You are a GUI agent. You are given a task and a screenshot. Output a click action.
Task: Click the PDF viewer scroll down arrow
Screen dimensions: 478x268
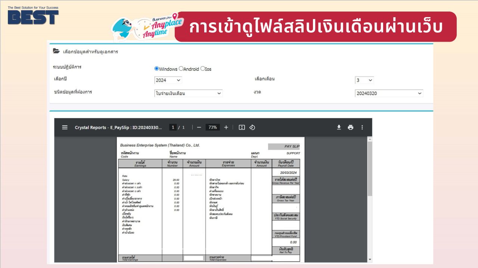[x=370, y=259]
